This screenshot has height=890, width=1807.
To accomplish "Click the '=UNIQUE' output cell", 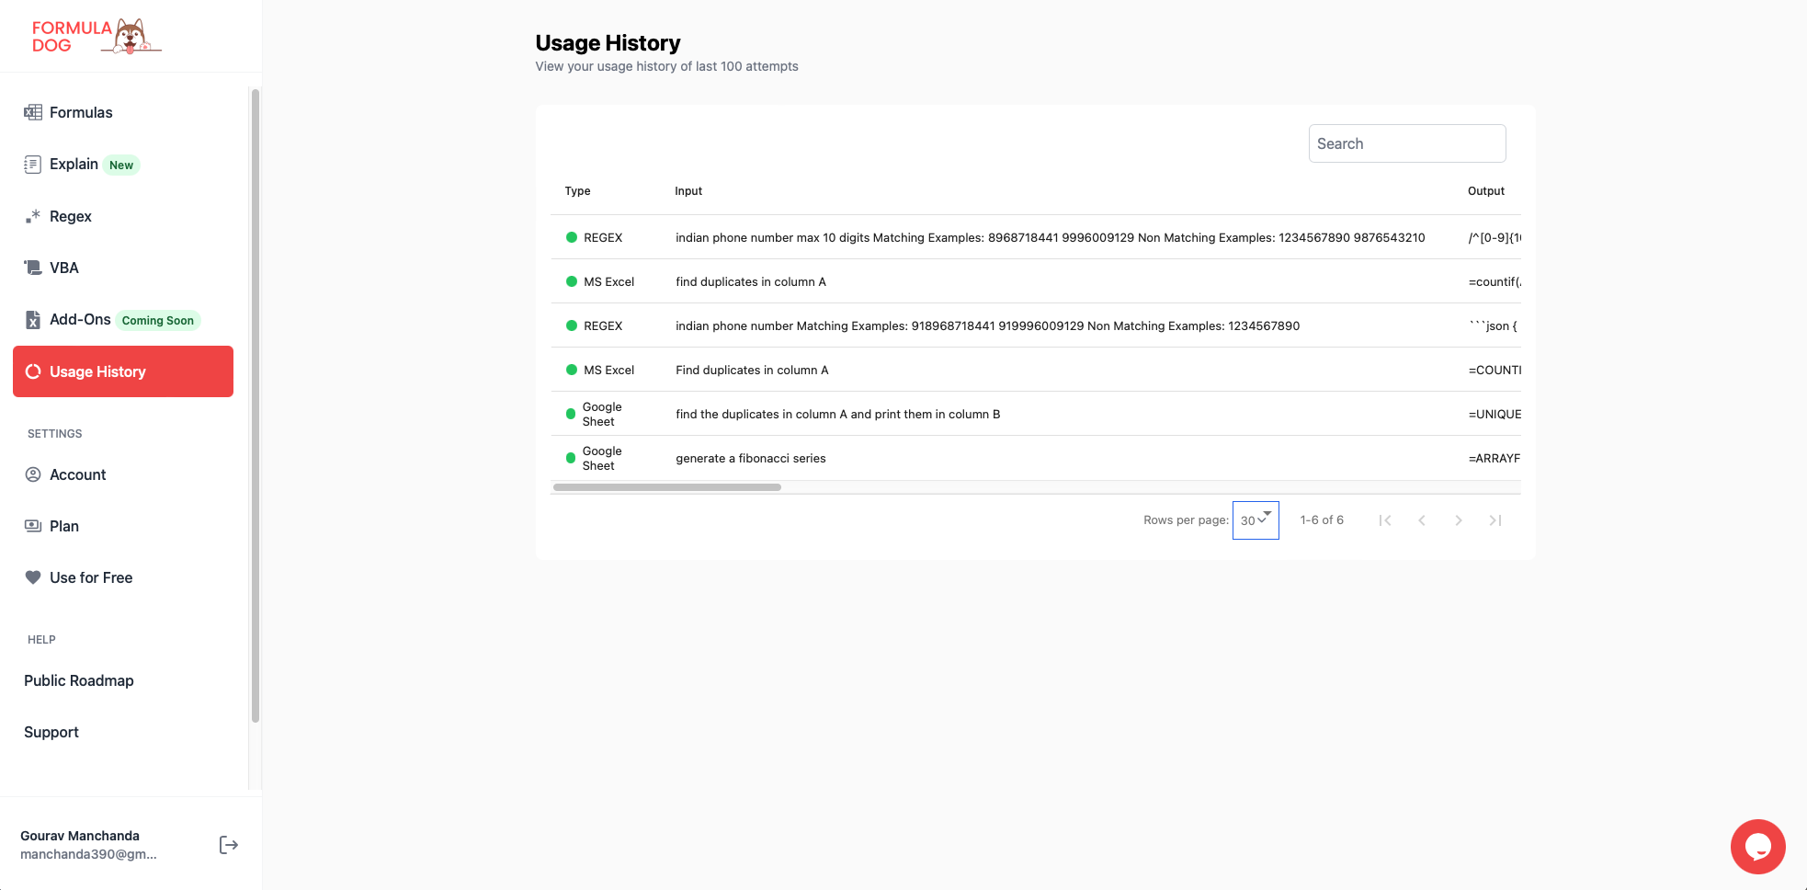I will point(1494,414).
